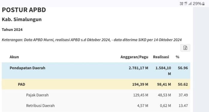
Task: Click the value 0,62 M
Action: coord(165,106)
